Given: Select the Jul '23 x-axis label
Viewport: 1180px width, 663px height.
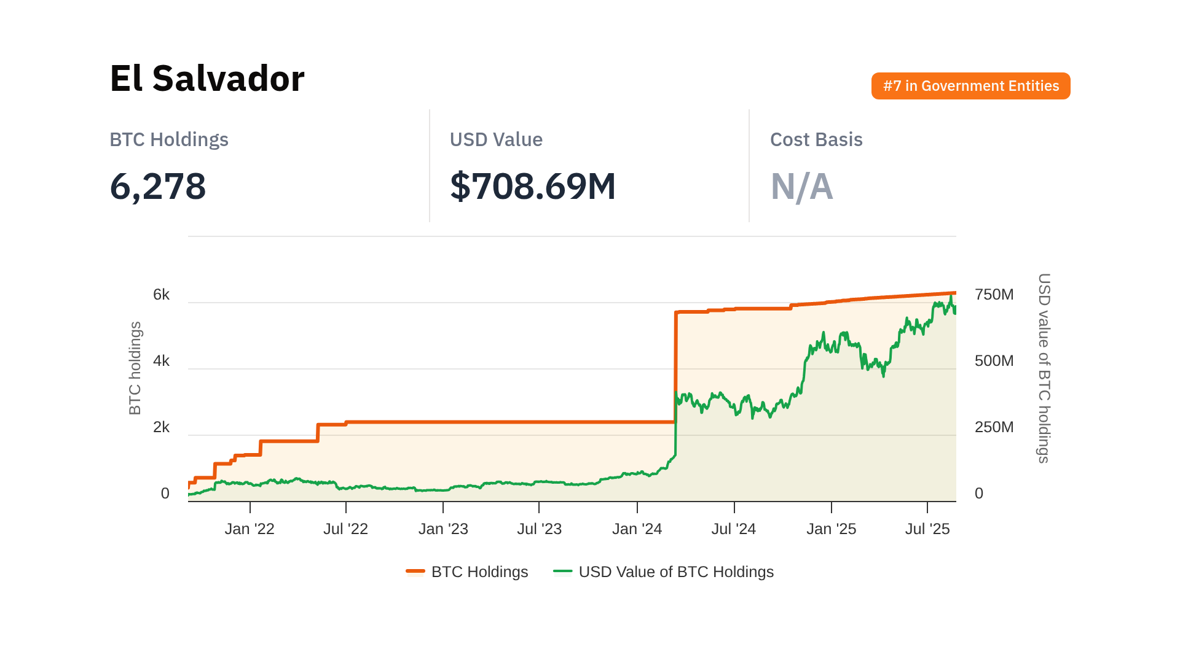Looking at the screenshot, I should [539, 529].
